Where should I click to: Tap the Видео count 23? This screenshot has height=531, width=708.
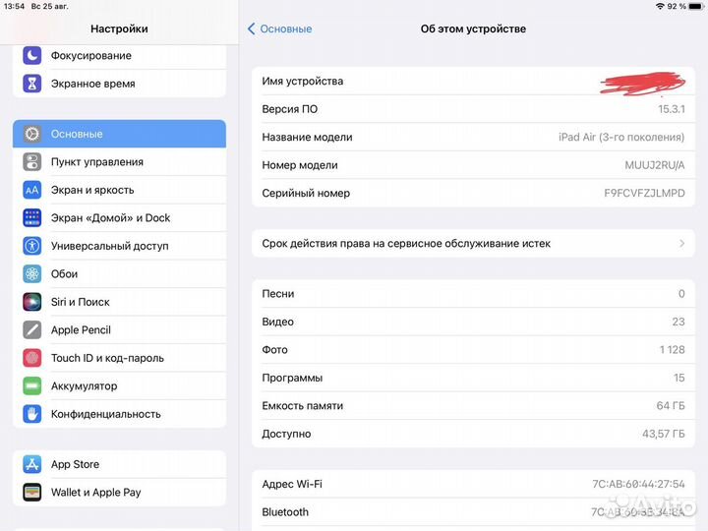678,322
